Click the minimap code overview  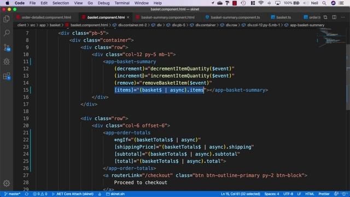331,38
